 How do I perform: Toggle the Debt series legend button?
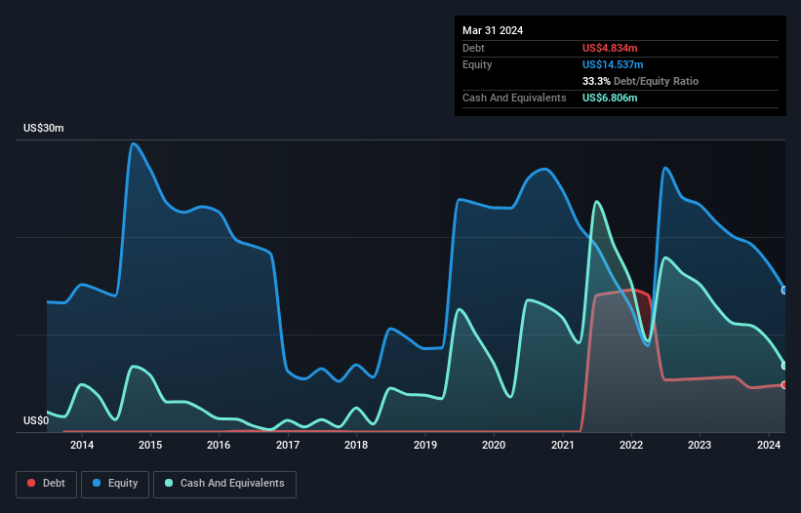click(46, 484)
